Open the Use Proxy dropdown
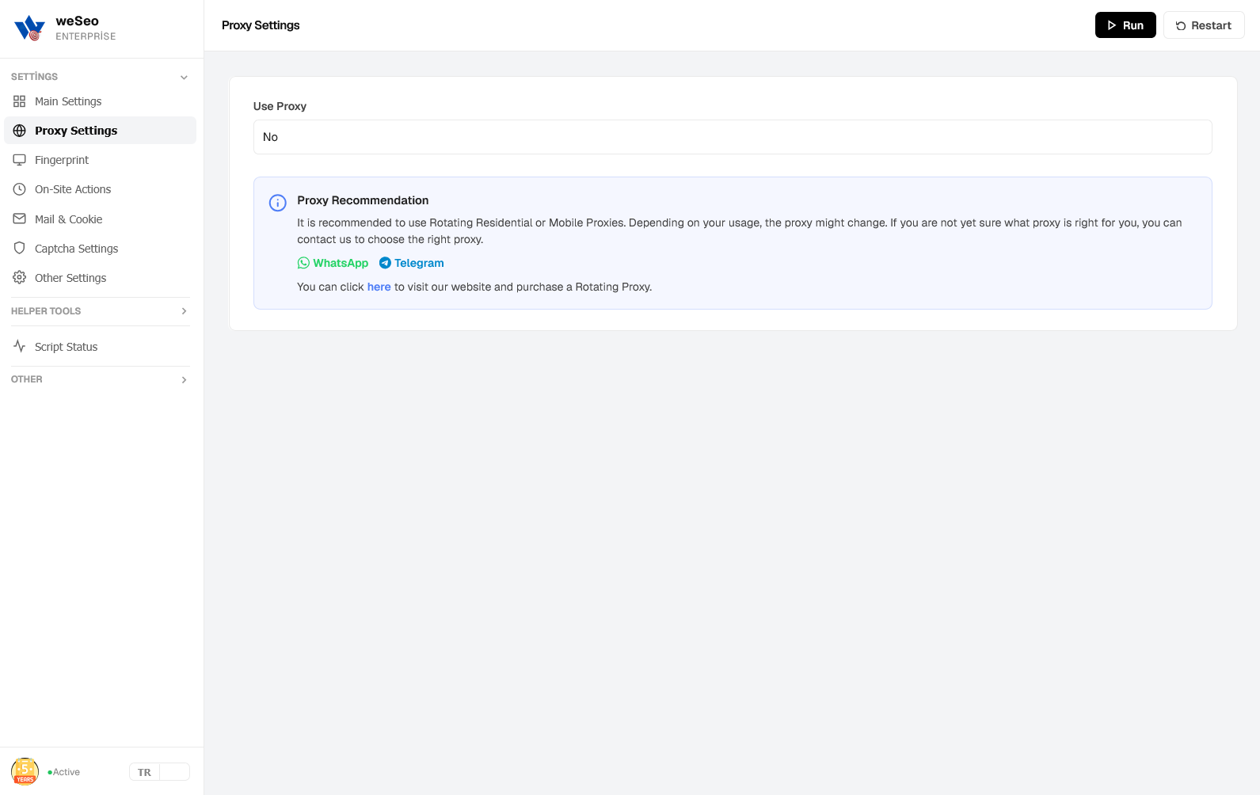 [x=733, y=137]
